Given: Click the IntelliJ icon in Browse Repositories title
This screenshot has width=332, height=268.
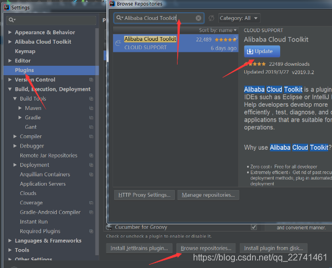Looking at the screenshot, I should [112, 3].
